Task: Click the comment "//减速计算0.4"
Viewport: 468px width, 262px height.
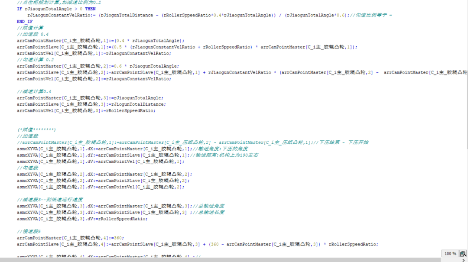Action: click(x=34, y=92)
